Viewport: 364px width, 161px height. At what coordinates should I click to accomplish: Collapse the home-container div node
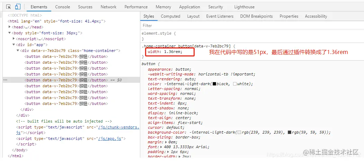point(18,51)
